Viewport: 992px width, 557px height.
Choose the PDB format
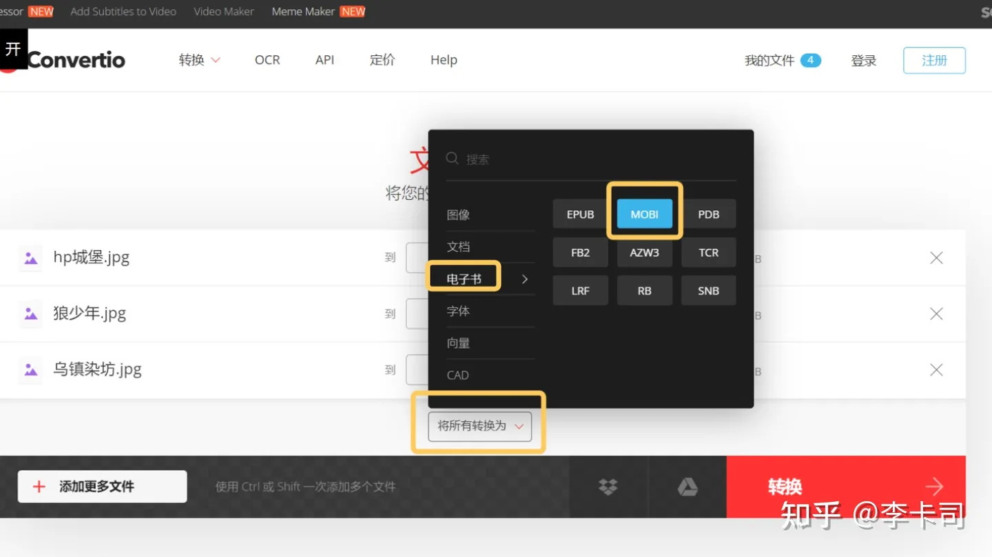708,214
